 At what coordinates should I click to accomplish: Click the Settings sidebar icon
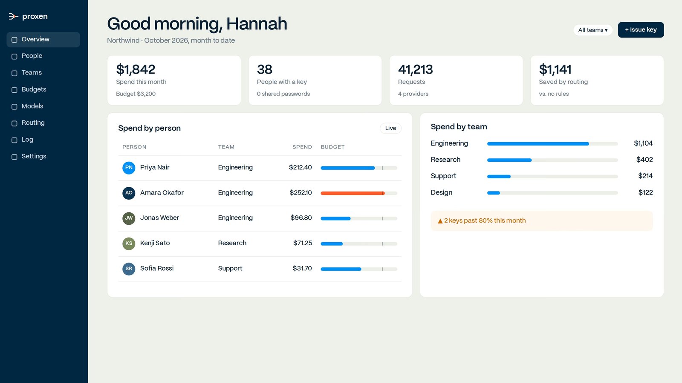(14, 157)
